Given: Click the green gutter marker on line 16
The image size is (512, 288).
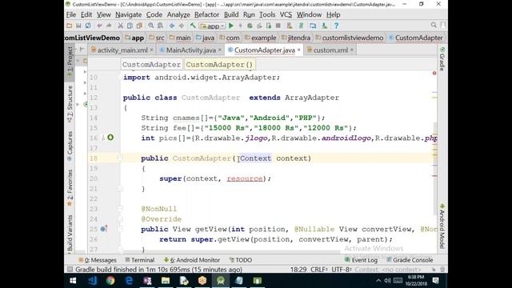Looking at the screenshot, I should click(110, 138).
